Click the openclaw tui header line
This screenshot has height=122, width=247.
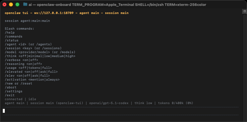(x=67, y=13)
